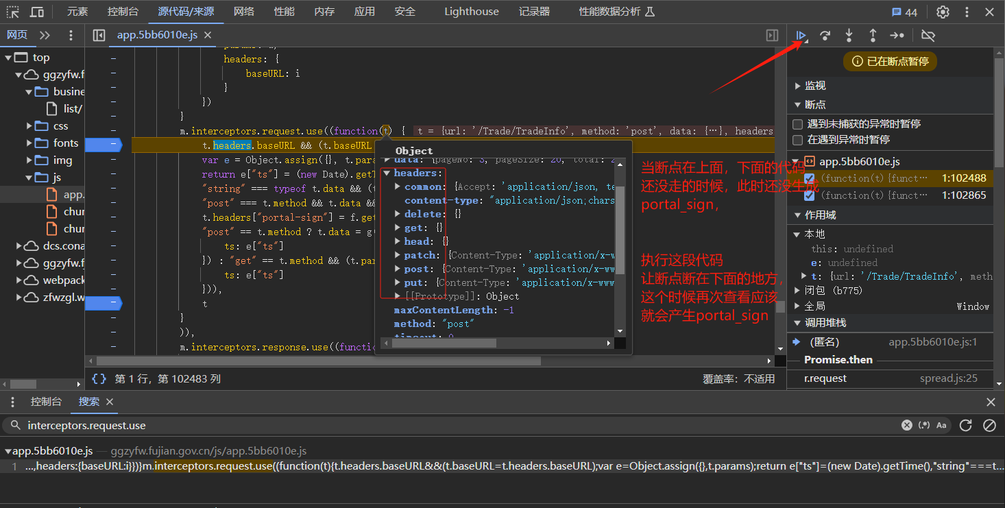Collapse the js folder in file tree

coord(29,177)
